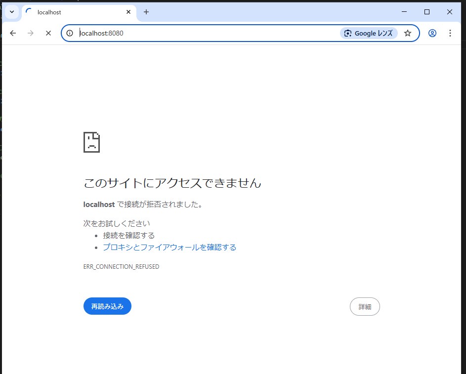466x374 pixels.
Task: Click the back navigation arrow
Action: pyautogui.click(x=13, y=33)
